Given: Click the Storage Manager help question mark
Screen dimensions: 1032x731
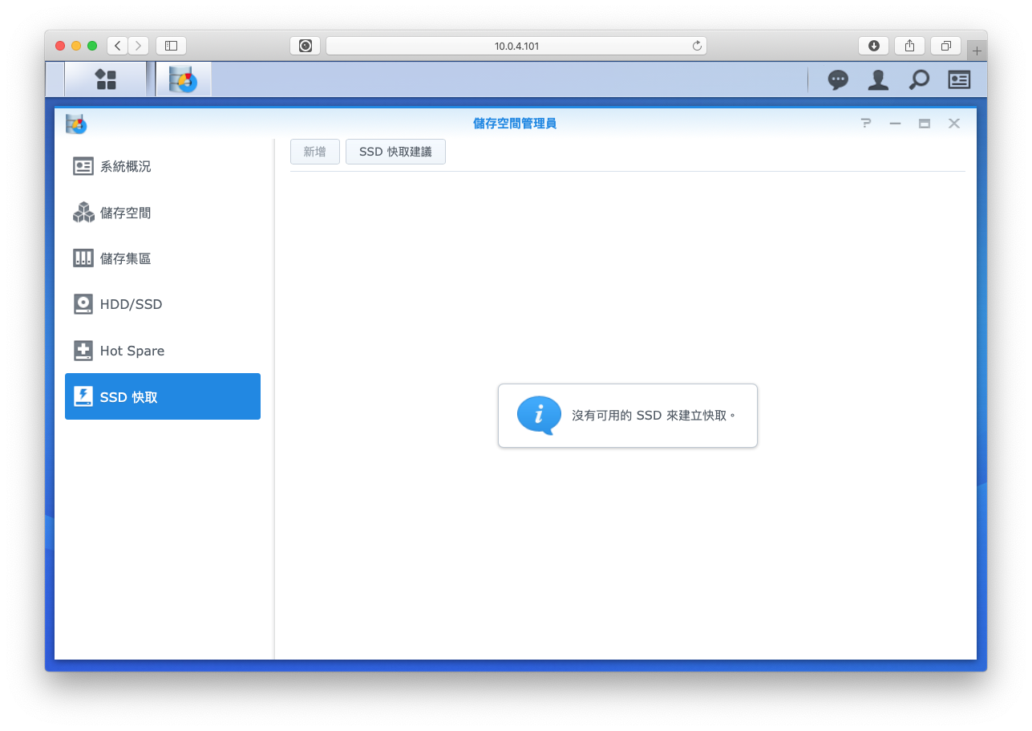Looking at the screenshot, I should [x=866, y=123].
